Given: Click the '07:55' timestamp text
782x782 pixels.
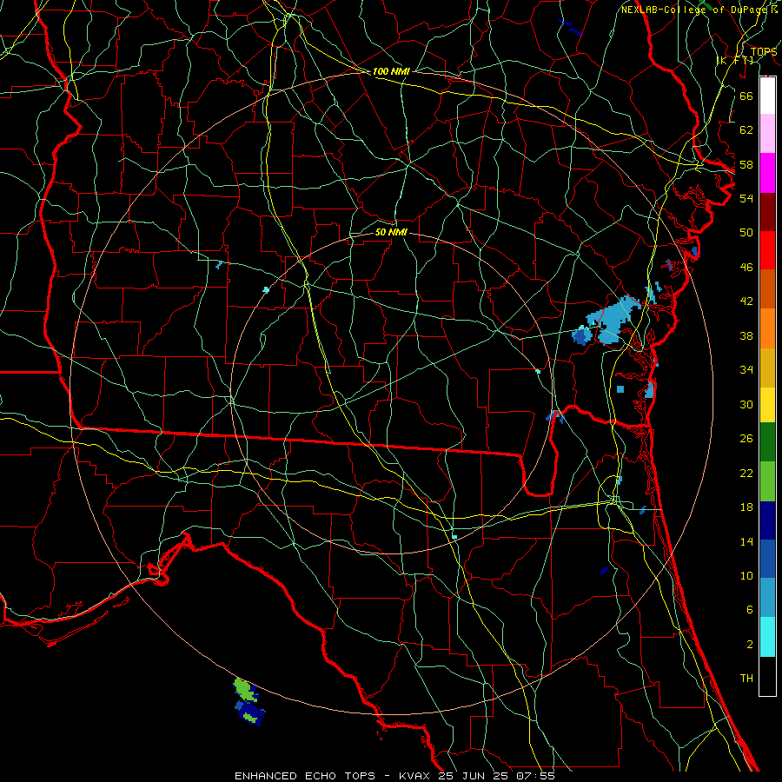Looking at the screenshot, I should pos(536,776).
